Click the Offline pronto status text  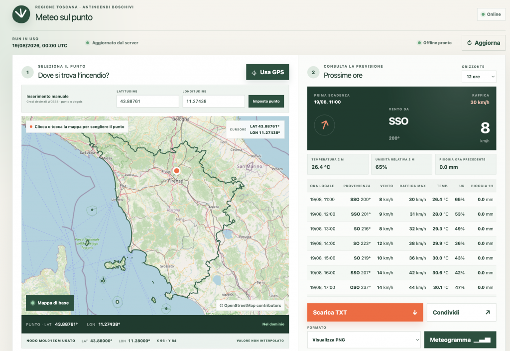(437, 43)
